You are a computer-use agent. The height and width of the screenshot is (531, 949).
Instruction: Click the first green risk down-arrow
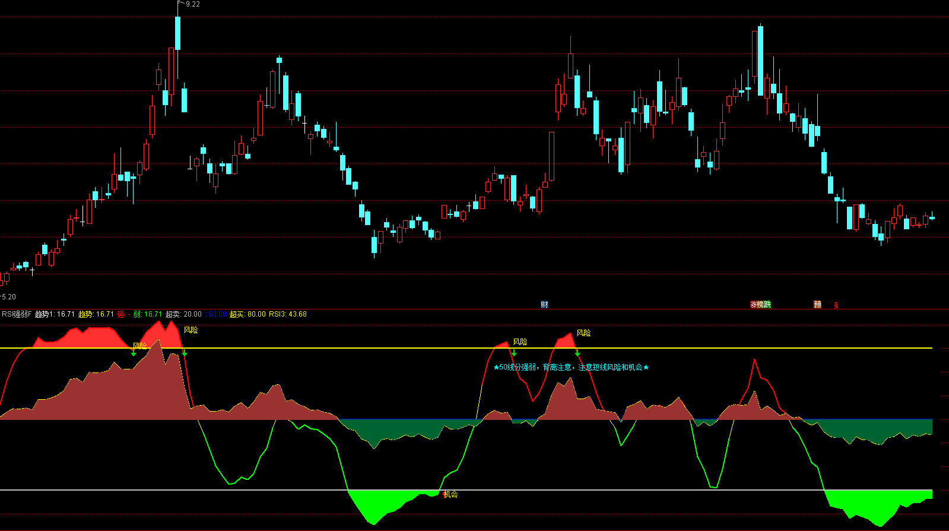[134, 353]
